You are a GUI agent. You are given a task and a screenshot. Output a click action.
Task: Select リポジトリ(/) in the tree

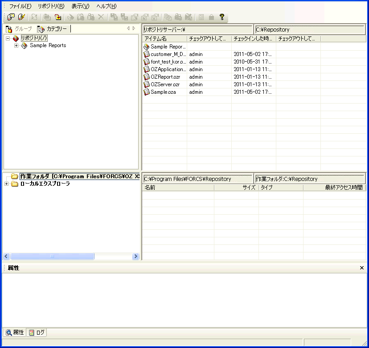pyautogui.click(x=34, y=38)
